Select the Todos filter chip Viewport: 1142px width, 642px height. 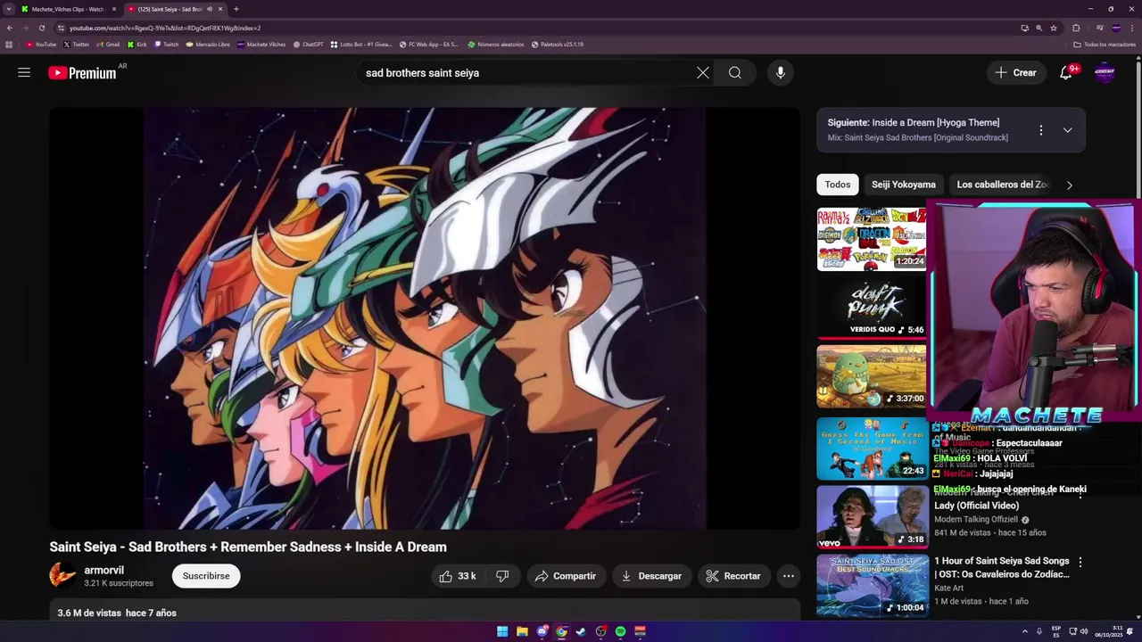click(x=838, y=185)
